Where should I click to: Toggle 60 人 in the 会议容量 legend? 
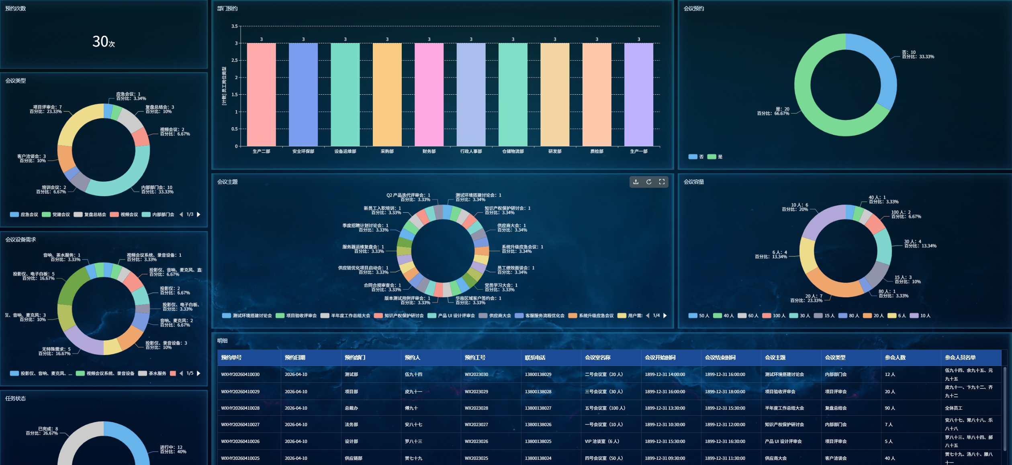tap(748, 316)
